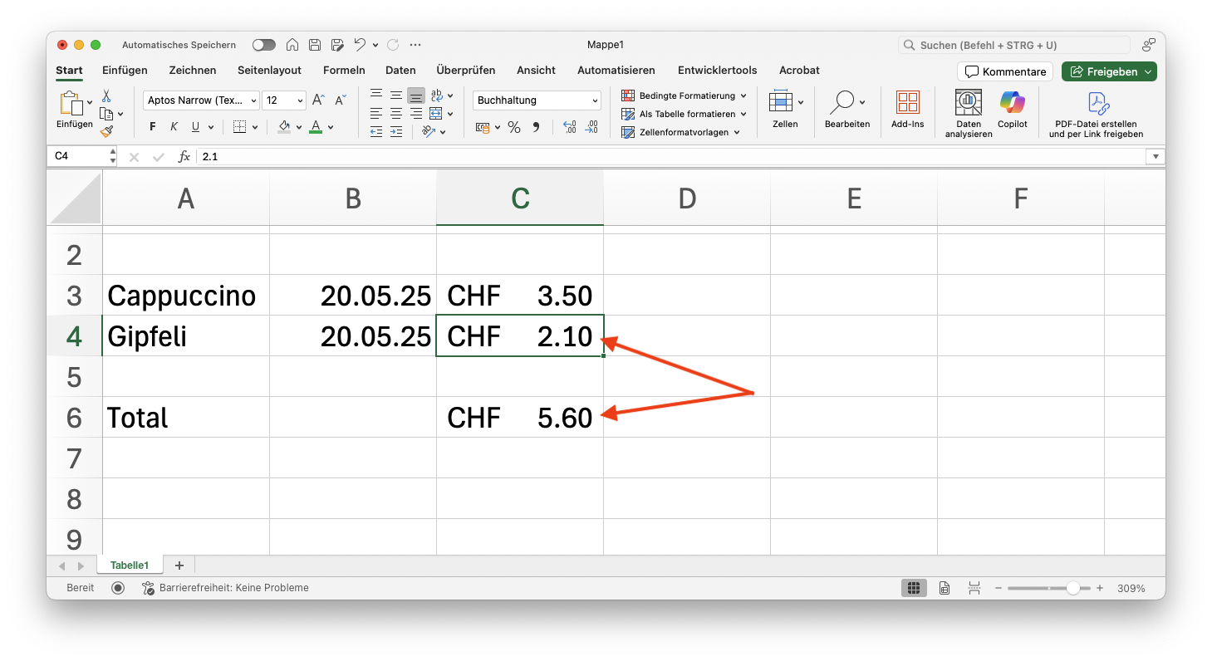Toggle italic formatting with the K button
1212x661 pixels.
coord(174,127)
